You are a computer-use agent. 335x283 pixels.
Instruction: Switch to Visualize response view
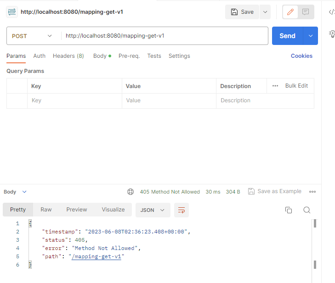[113, 210]
